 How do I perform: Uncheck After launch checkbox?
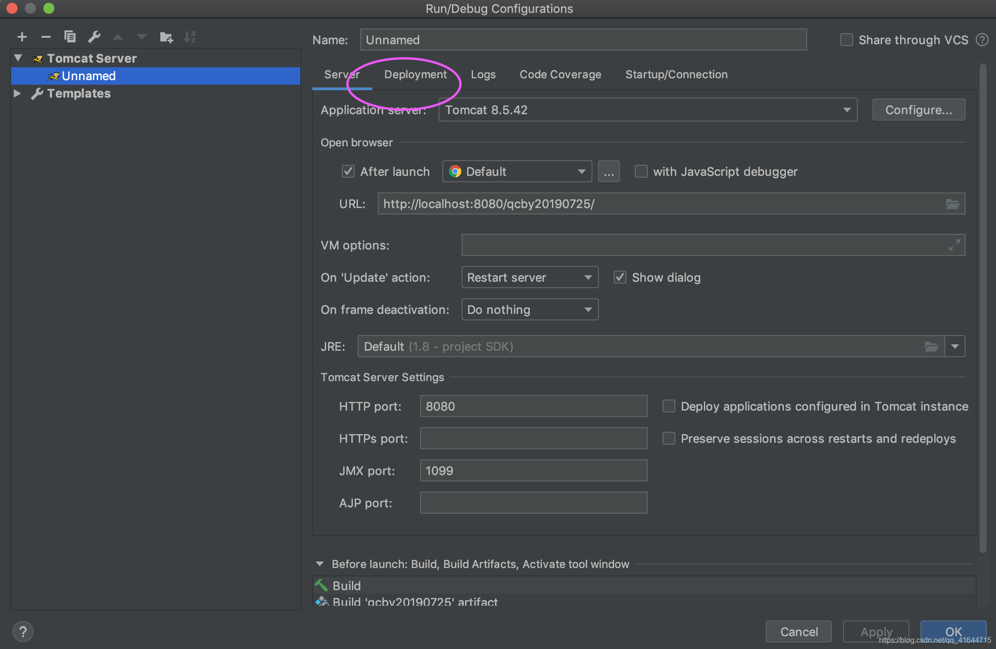point(348,172)
